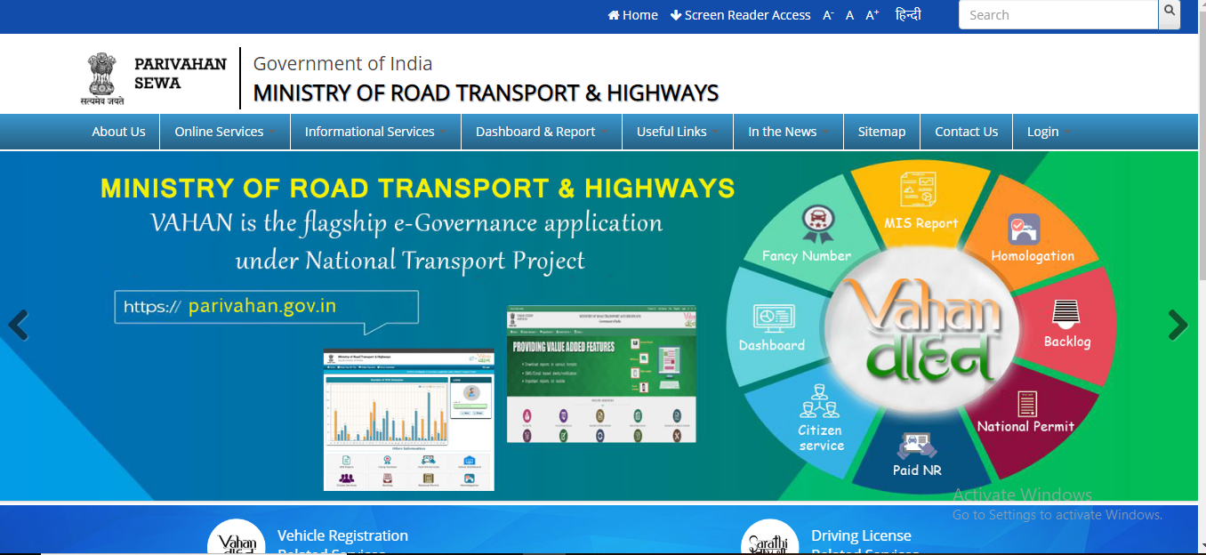Select the Citizen service icon
The width and height of the screenshot is (1206, 555).
pos(819,402)
